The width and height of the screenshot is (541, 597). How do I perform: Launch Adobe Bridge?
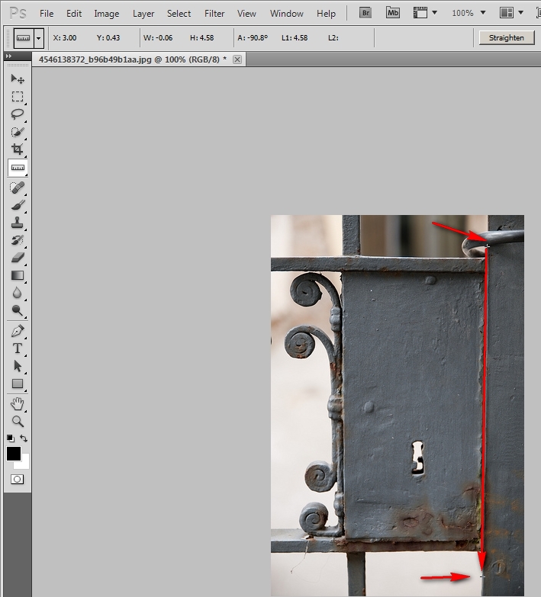[x=365, y=13]
